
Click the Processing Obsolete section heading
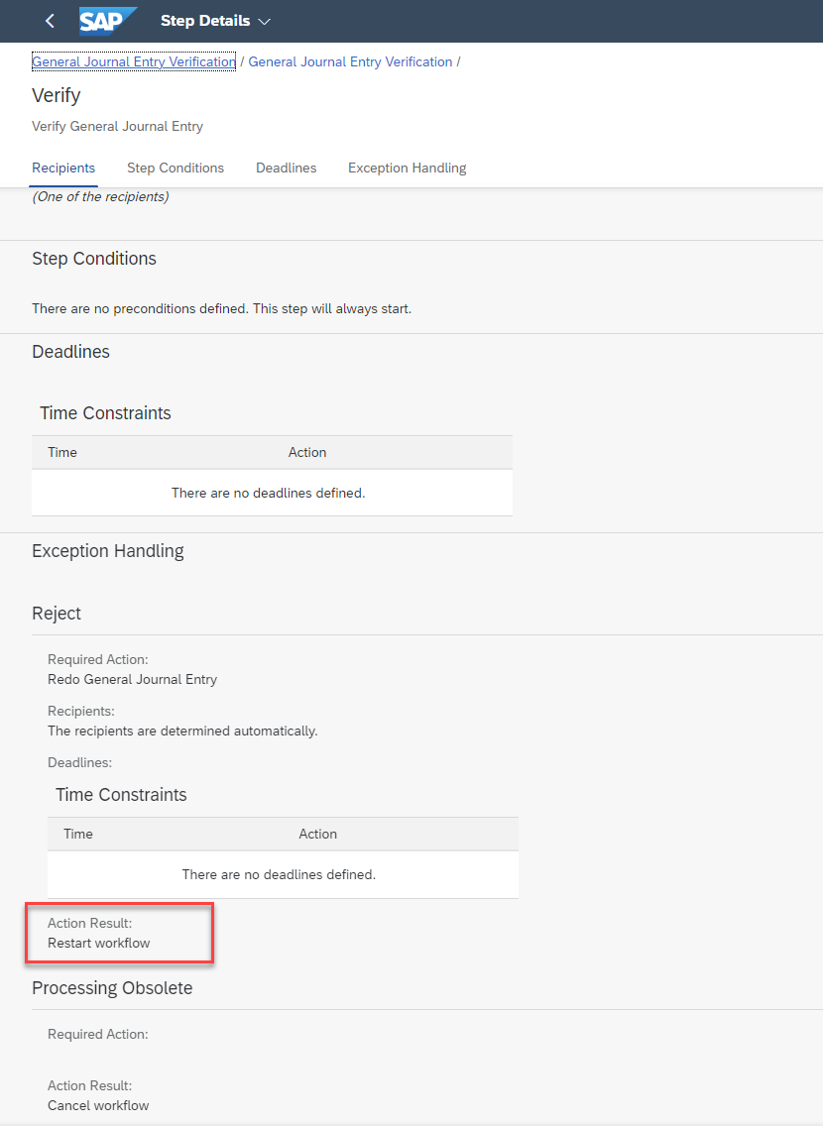(112, 988)
